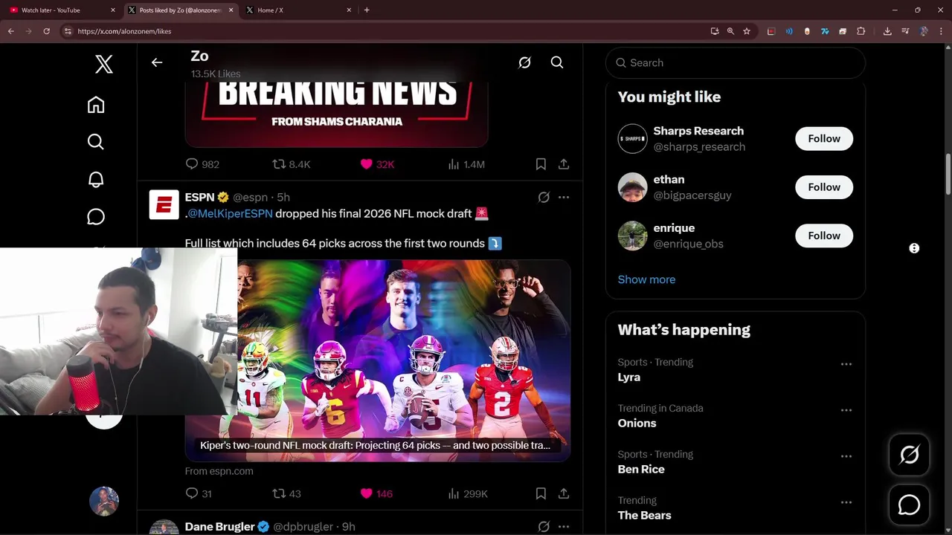The width and height of the screenshot is (952, 535).
Task: Open the ESPN profile avatar
Action: point(164,205)
